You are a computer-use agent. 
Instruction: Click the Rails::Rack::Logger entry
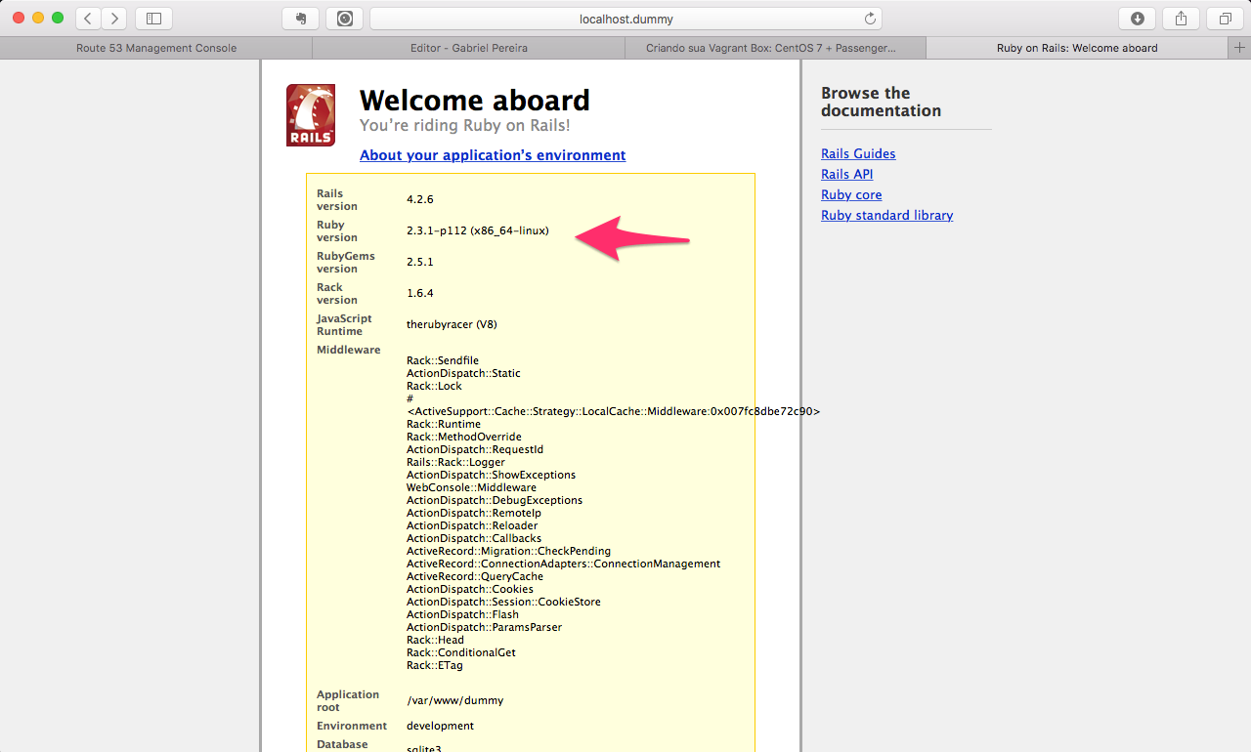(x=455, y=462)
